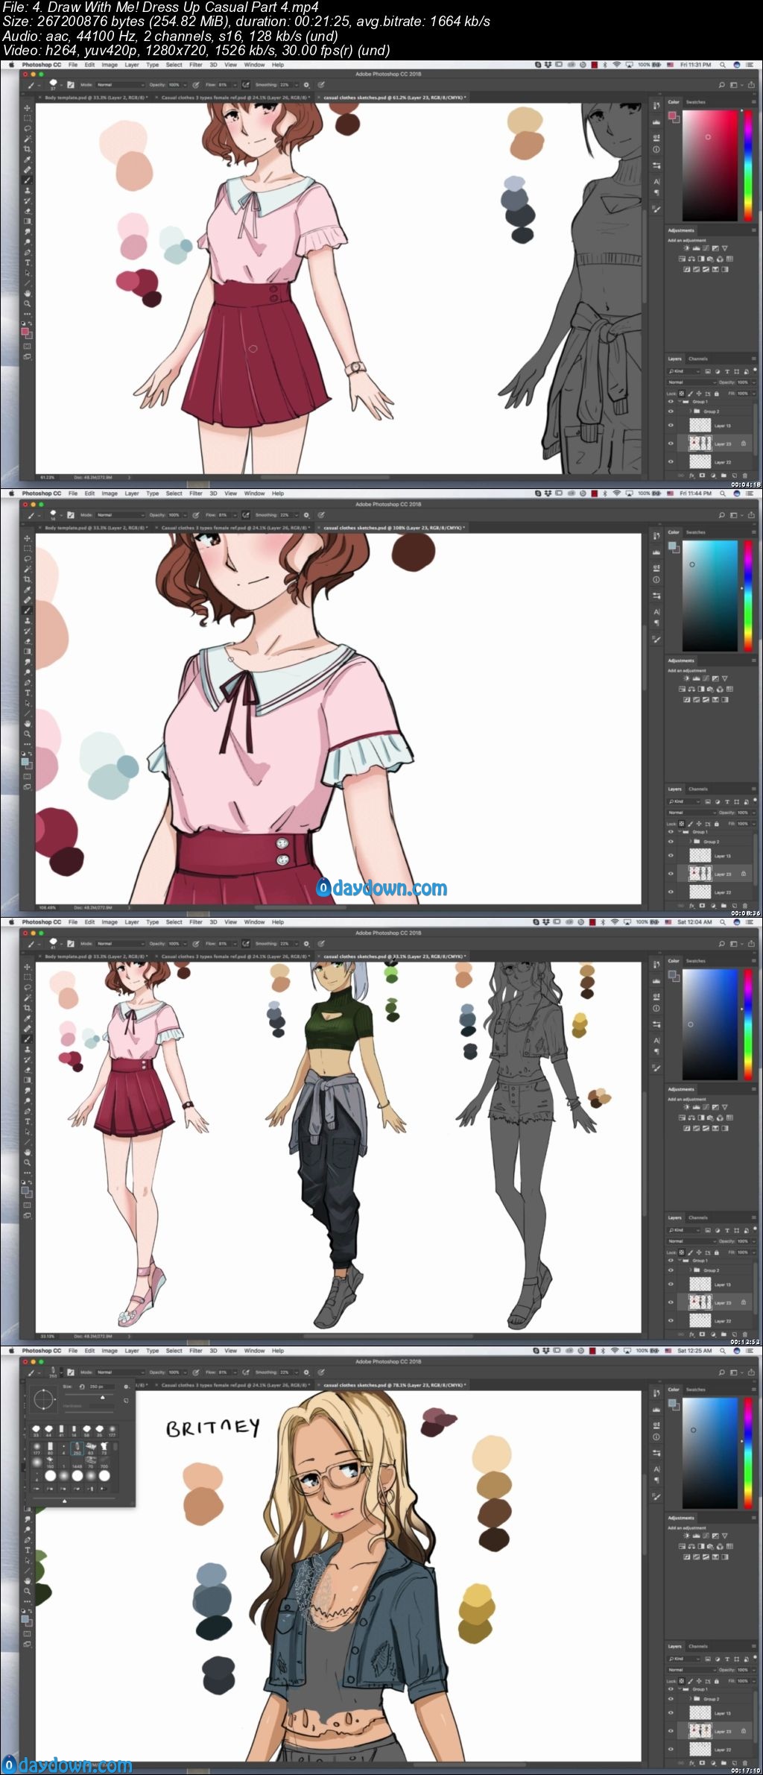Toggle Layer 22 visibility in the second frame

671,892
